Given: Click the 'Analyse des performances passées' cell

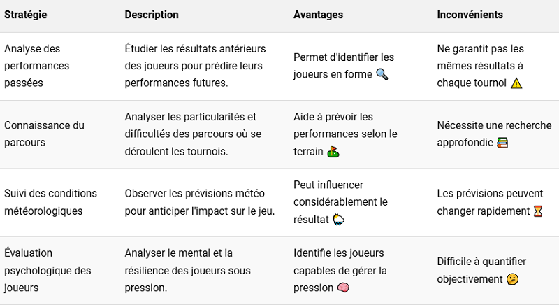Looking at the screenshot, I should [x=37, y=66].
